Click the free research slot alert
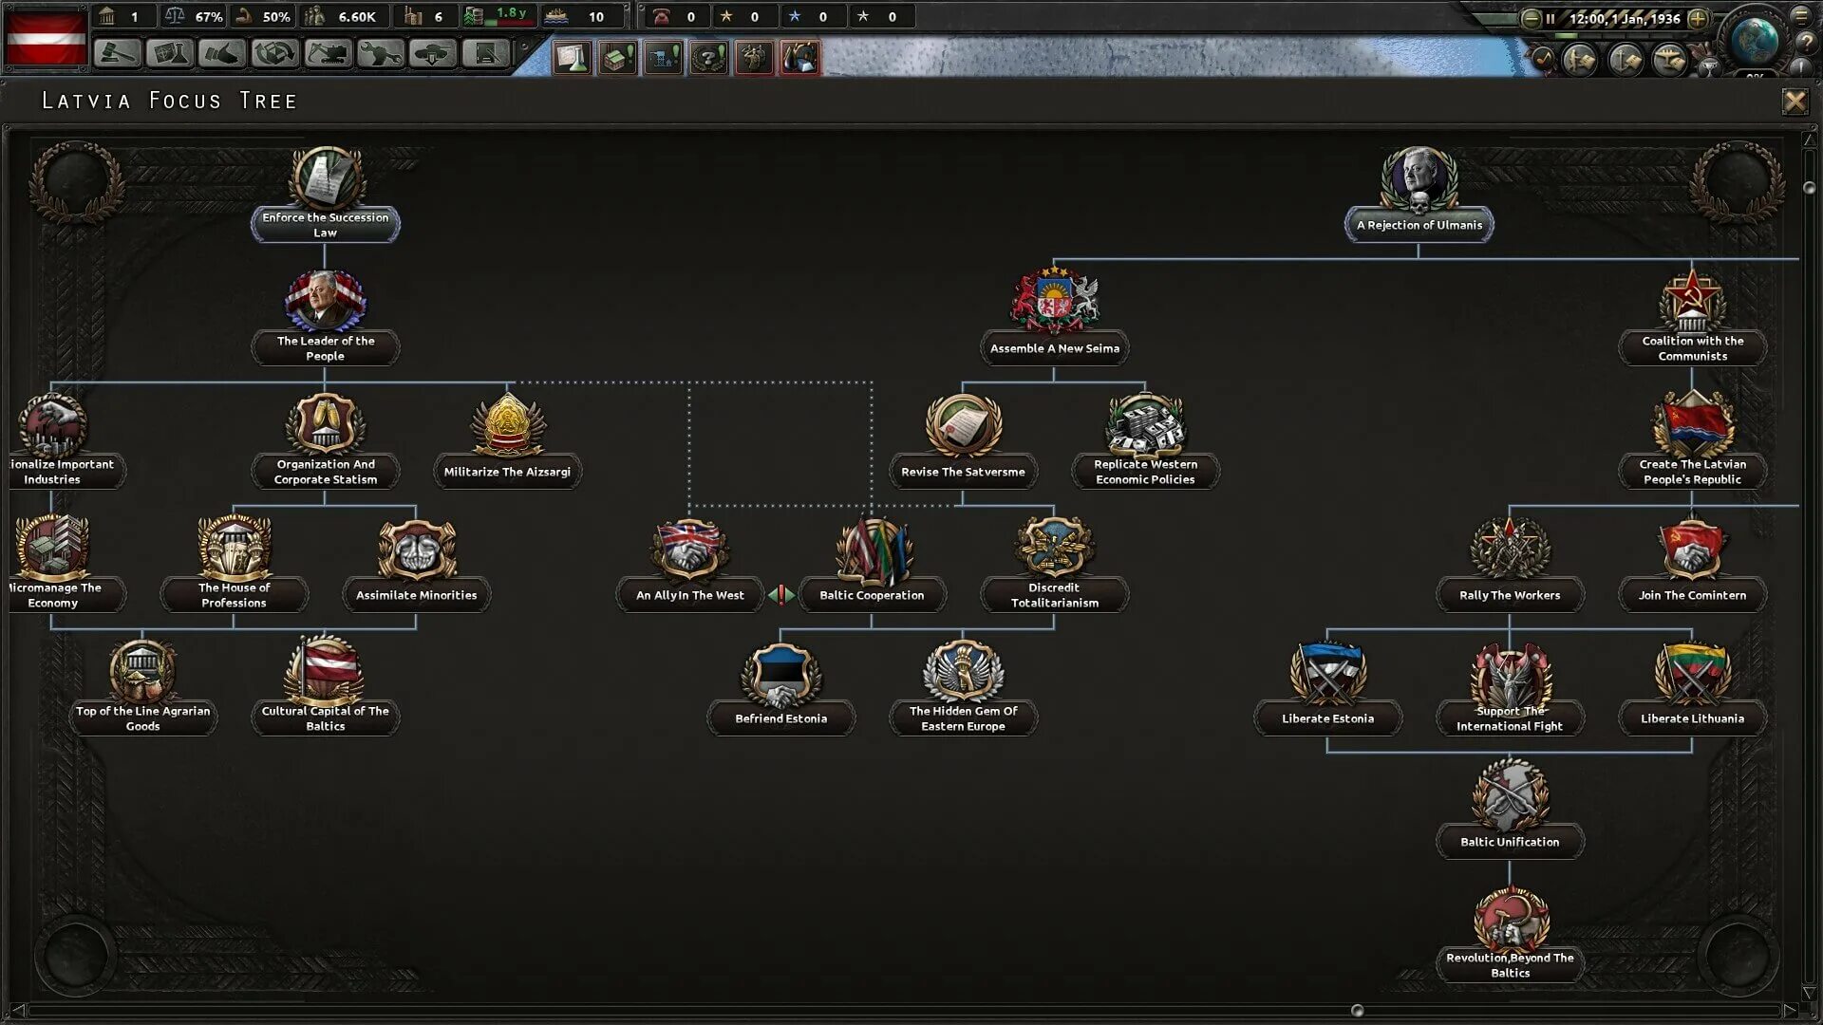The image size is (1823, 1025). 573,58
